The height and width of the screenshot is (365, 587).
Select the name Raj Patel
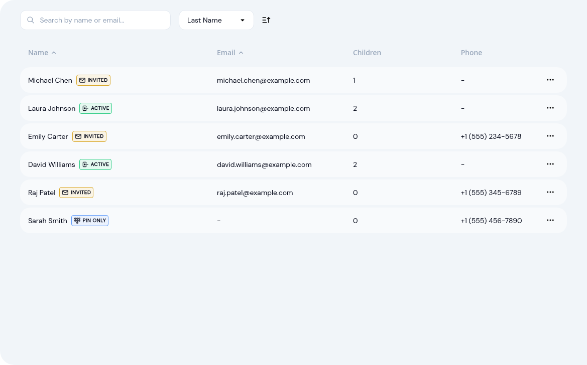pyautogui.click(x=42, y=193)
